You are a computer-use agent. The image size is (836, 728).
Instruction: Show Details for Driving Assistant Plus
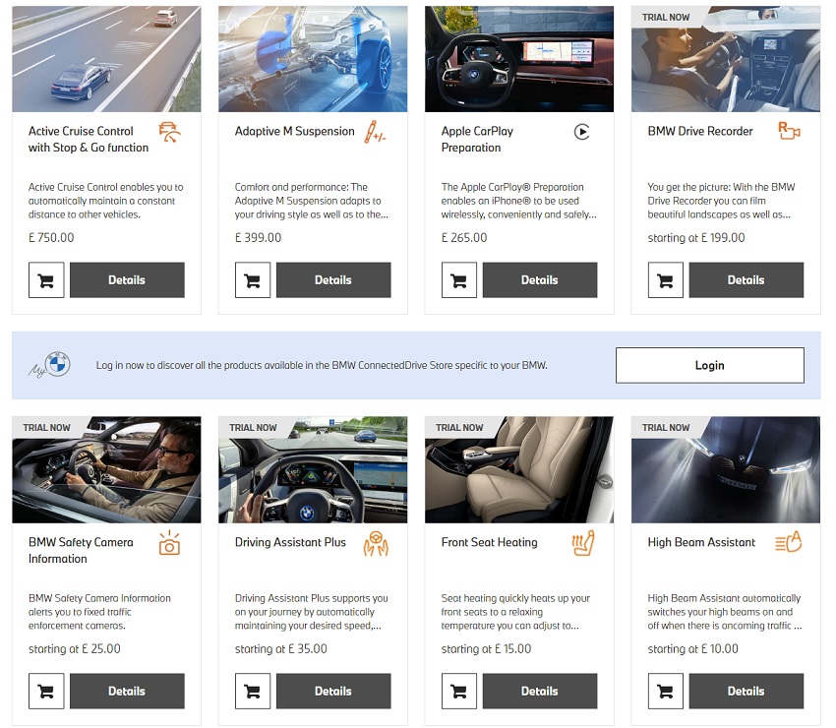point(333,692)
